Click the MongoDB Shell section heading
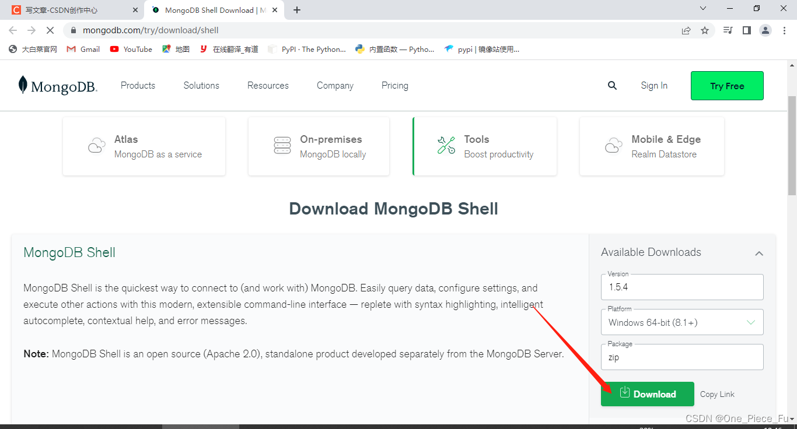The image size is (797, 429). (69, 253)
